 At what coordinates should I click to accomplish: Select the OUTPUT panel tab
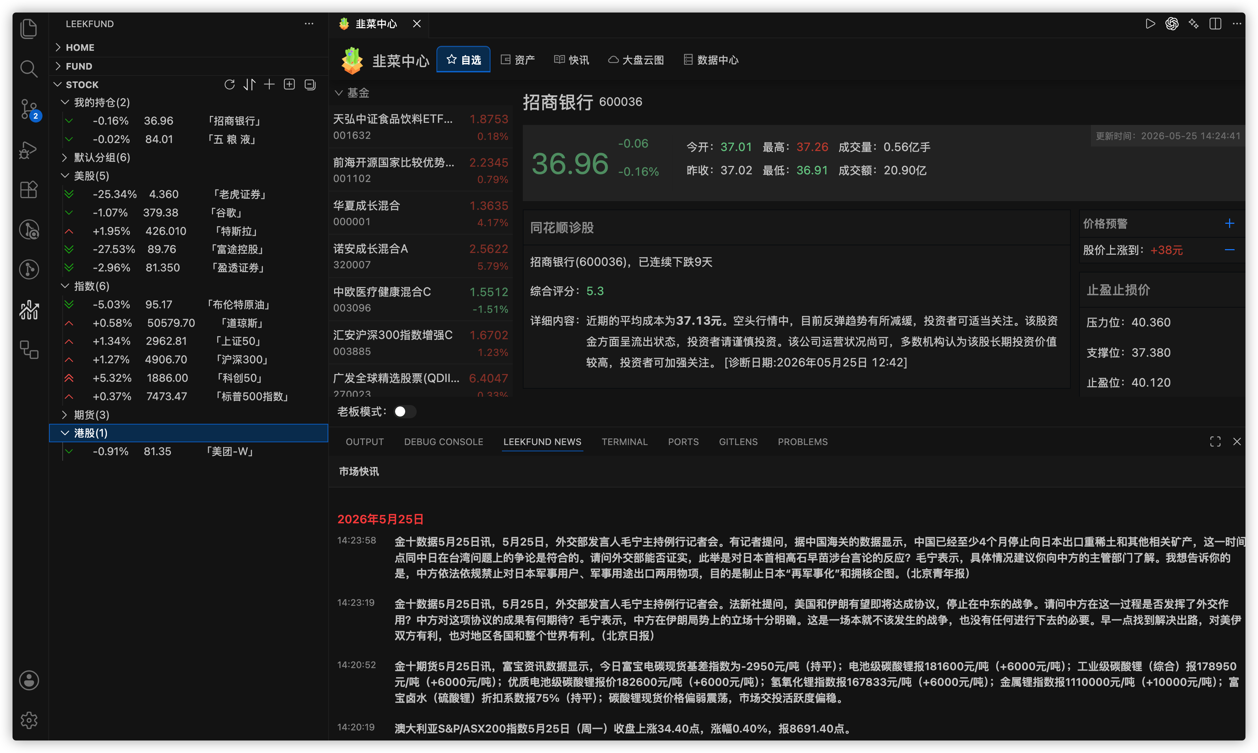click(x=364, y=442)
